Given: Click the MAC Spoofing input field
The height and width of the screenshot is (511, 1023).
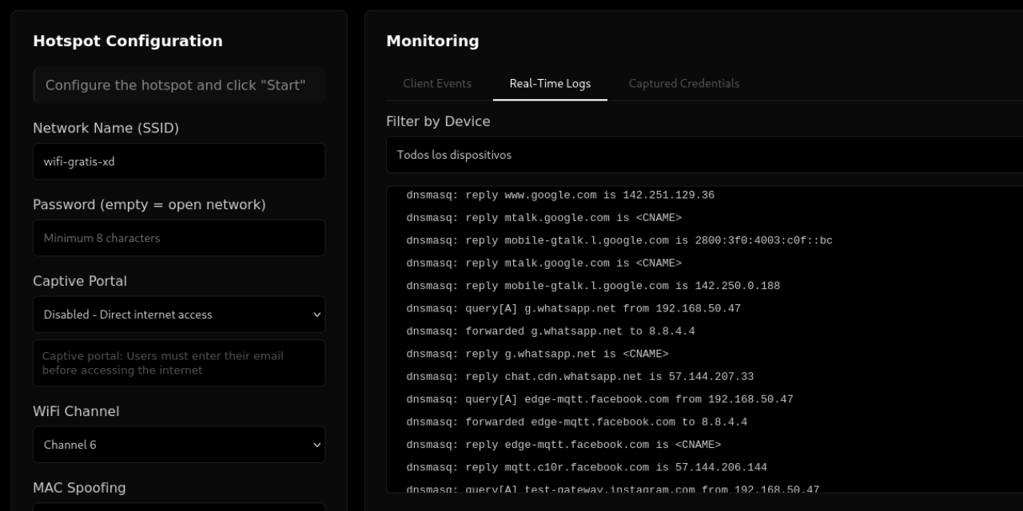Looking at the screenshot, I should 178,506.
